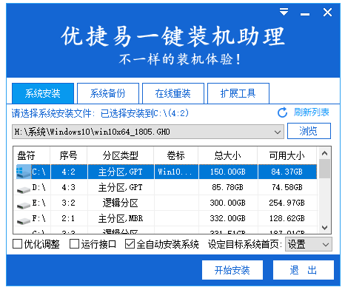Image resolution: width=345 pixels, height=287 pixels.
Task: Minimize the 优捷易一键装机助理 window
Action: 305,14
